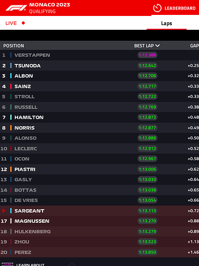Open the Leaderboard tab
Screen dimensions: 199x266
click(180, 8)
